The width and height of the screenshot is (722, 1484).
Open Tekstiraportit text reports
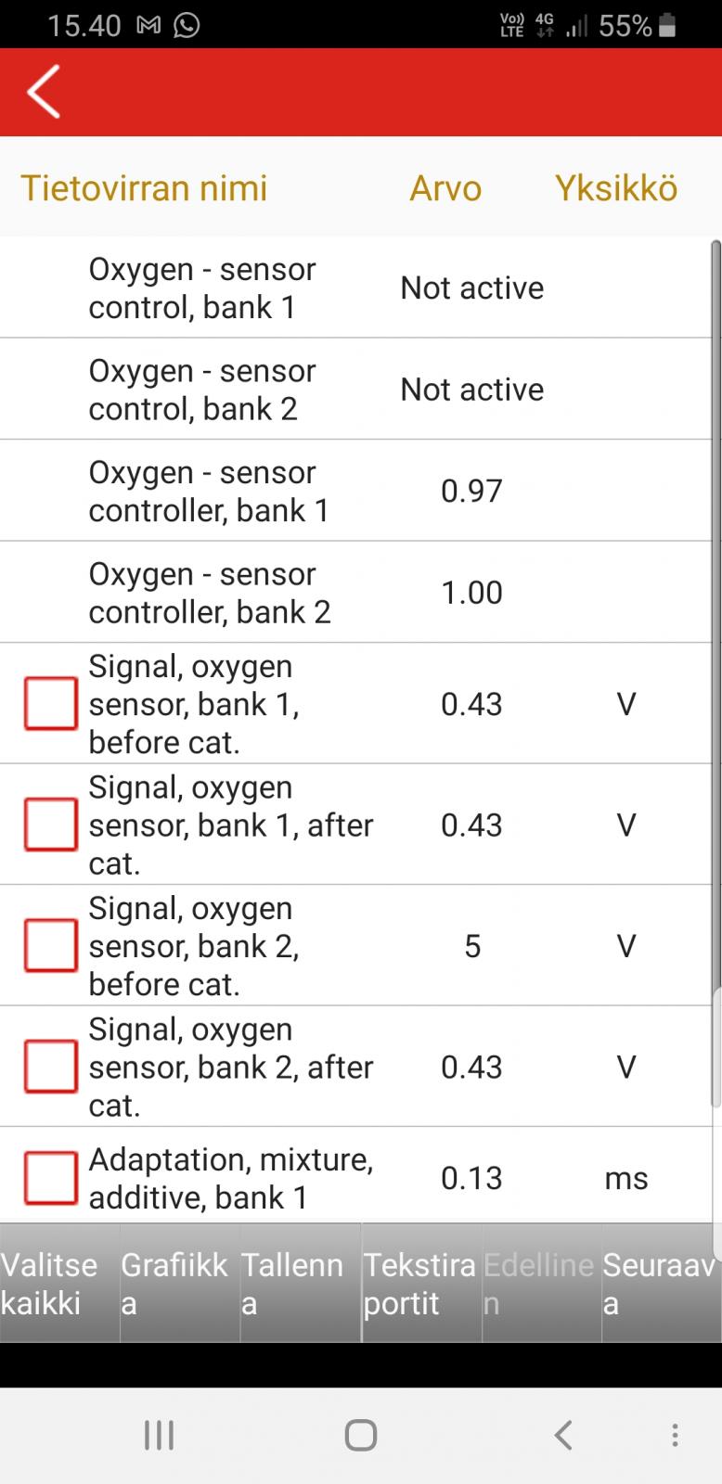pyautogui.click(x=420, y=1283)
